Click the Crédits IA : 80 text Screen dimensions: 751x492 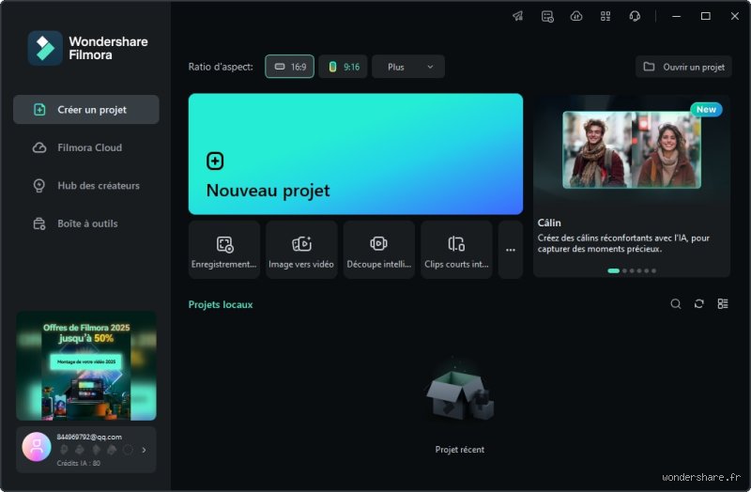point(79,463)
